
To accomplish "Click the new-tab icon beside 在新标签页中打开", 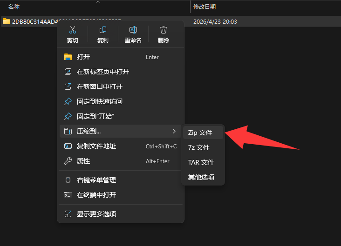I will tap(68, 72).
